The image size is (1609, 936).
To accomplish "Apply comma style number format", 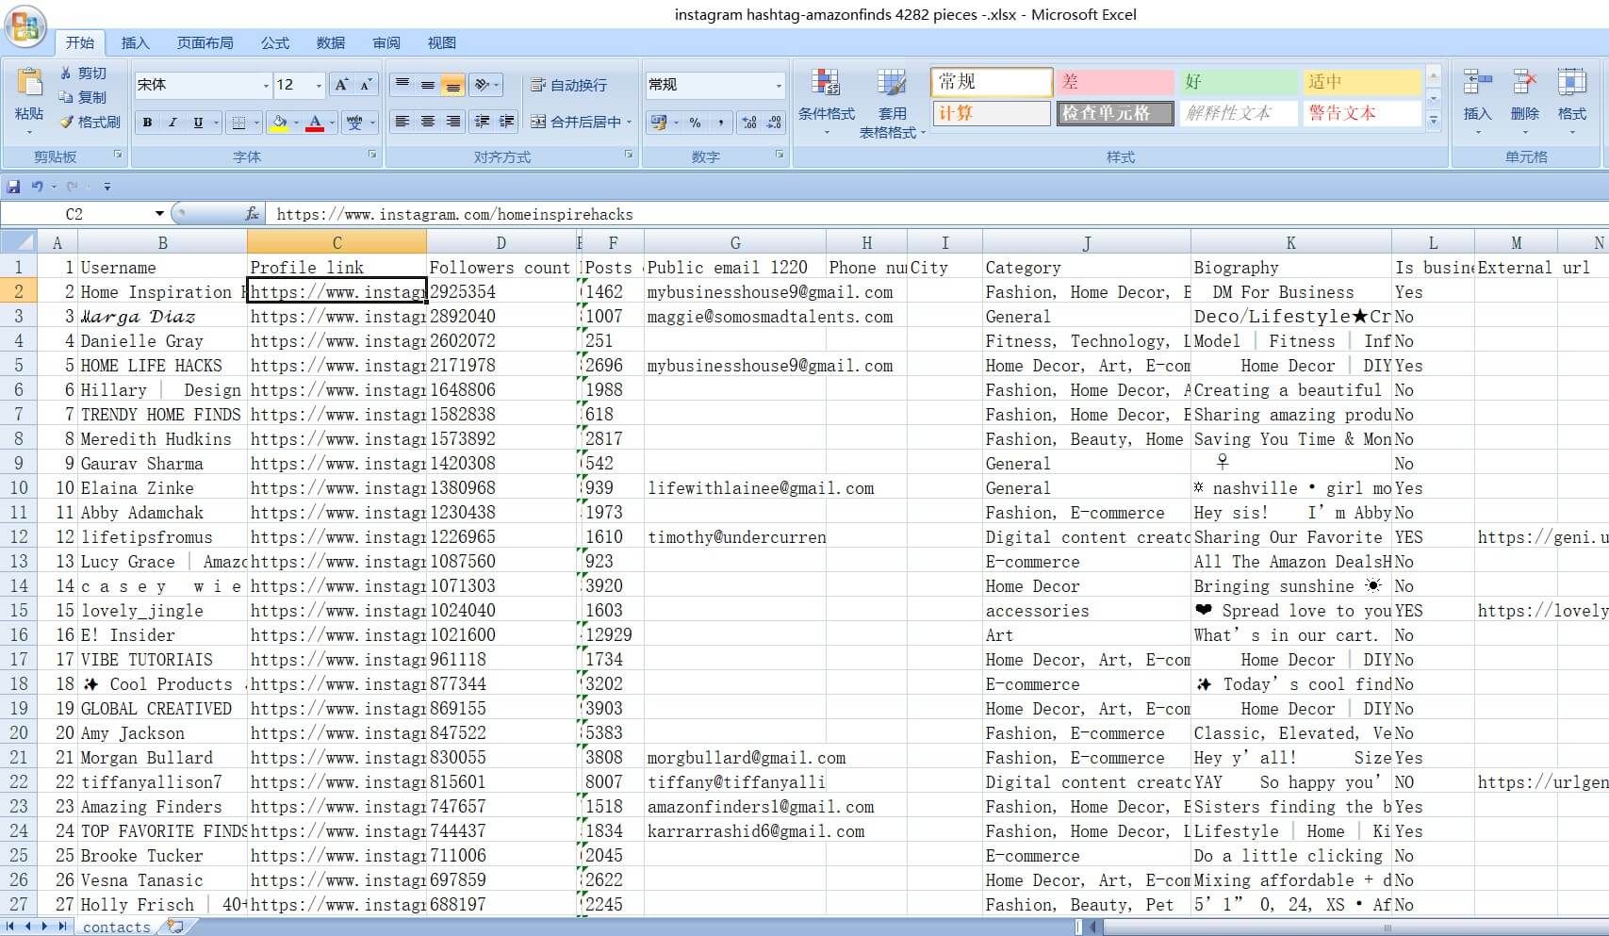I will tap(721, 123).
